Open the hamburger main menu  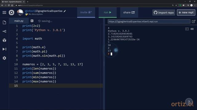point(4,13)
